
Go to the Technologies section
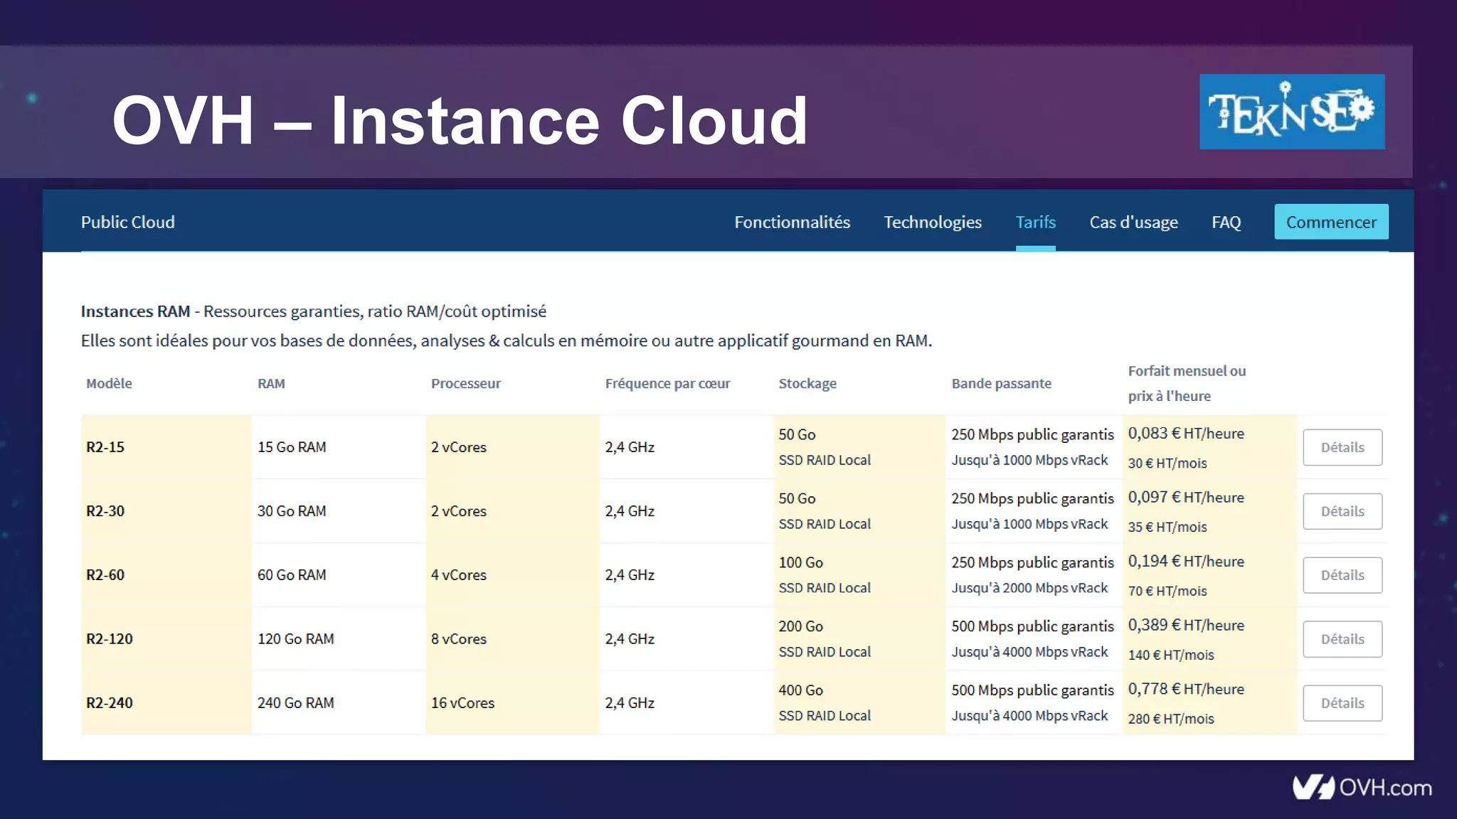933,222
